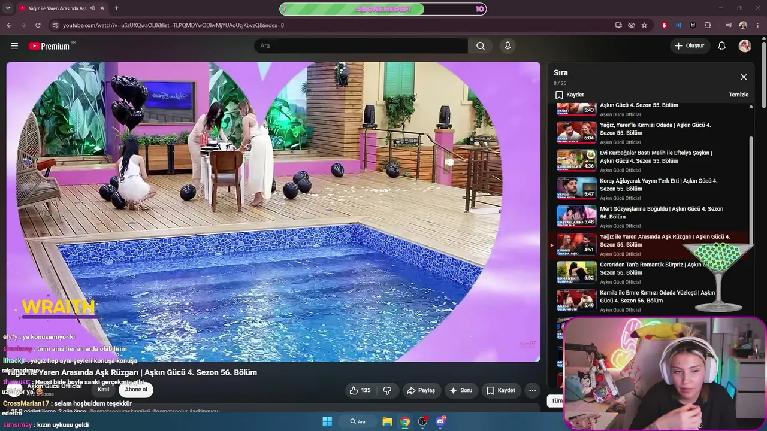The image size is (767, 431).
Task: Open the notifications bell
Action: coord(722,46)
